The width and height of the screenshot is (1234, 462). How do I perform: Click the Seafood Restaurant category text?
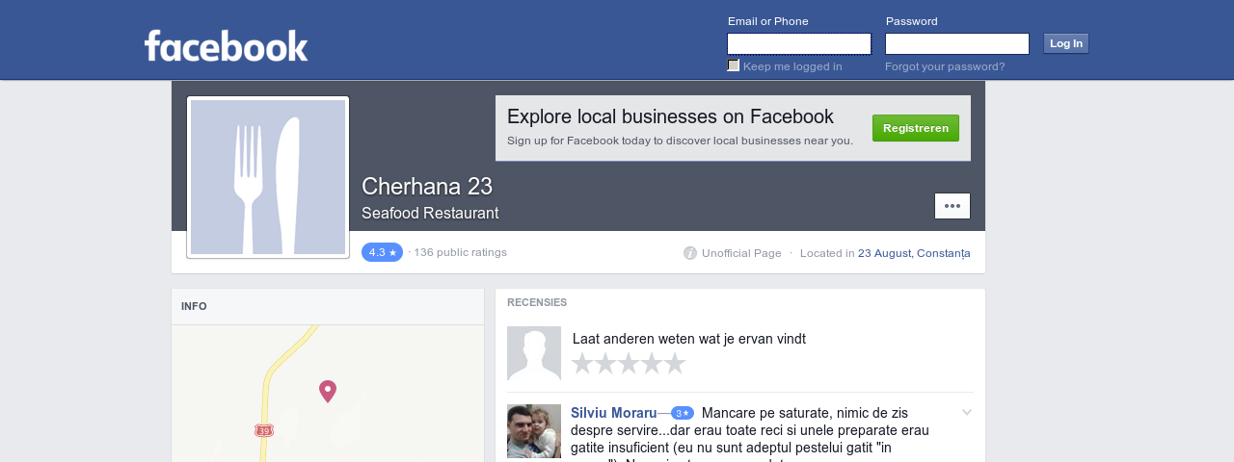tap(430, 214)
